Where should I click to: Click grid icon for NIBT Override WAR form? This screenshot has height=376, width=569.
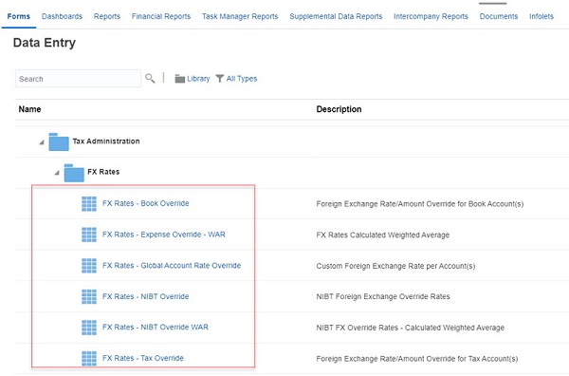pos(89,328)
